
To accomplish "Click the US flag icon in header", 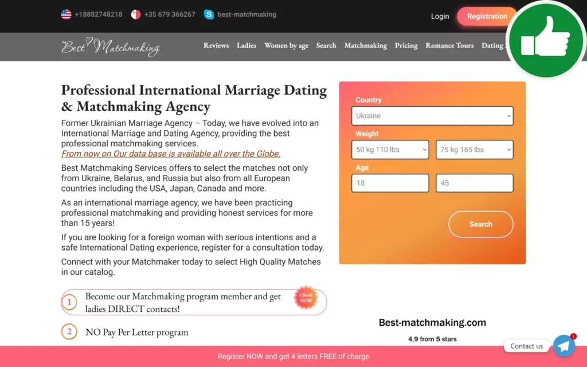I will pyautogui.click(x=66, y=14).
